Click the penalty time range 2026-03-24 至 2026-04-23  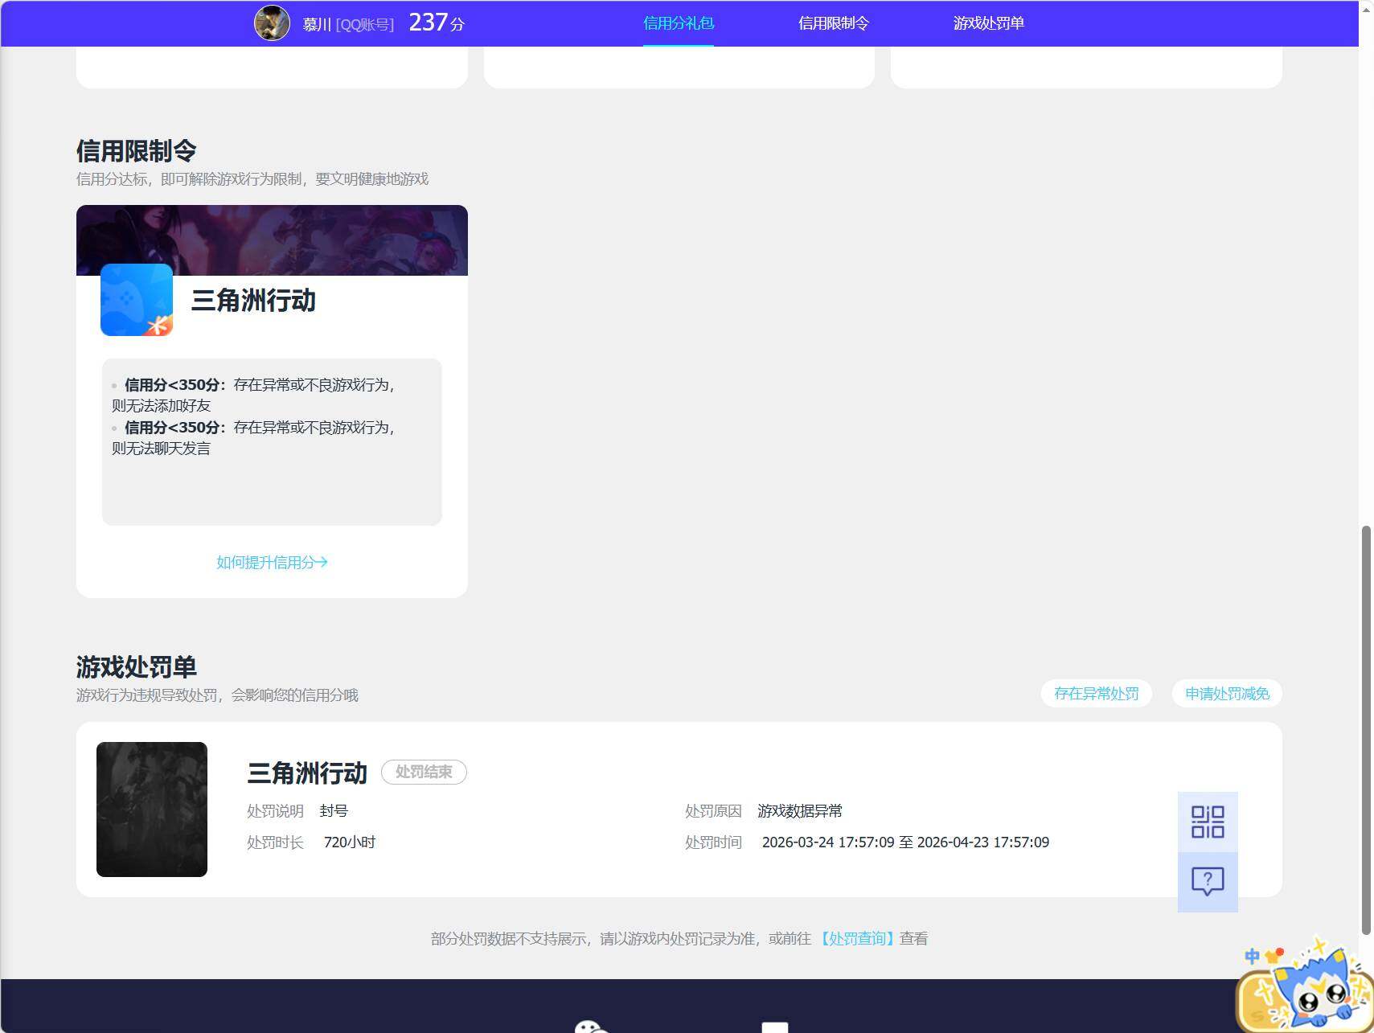(905, 842)
